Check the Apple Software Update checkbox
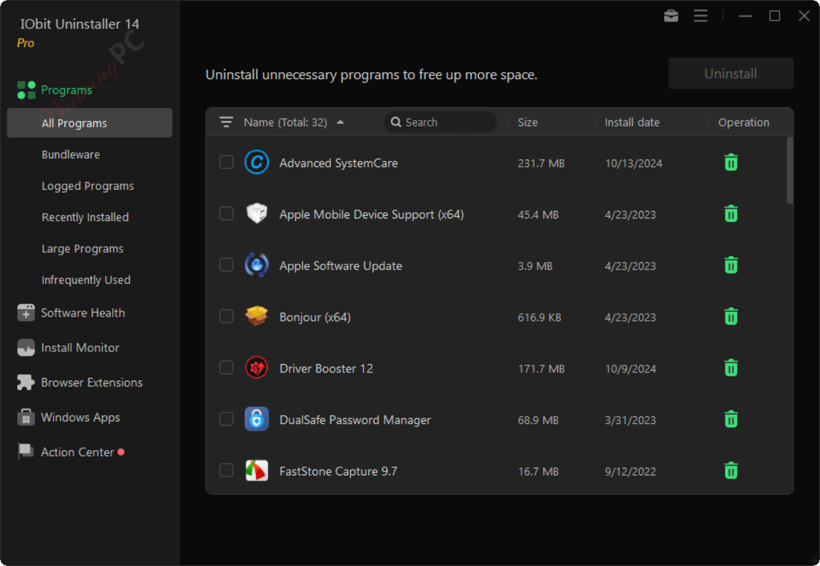 [226, 265]
